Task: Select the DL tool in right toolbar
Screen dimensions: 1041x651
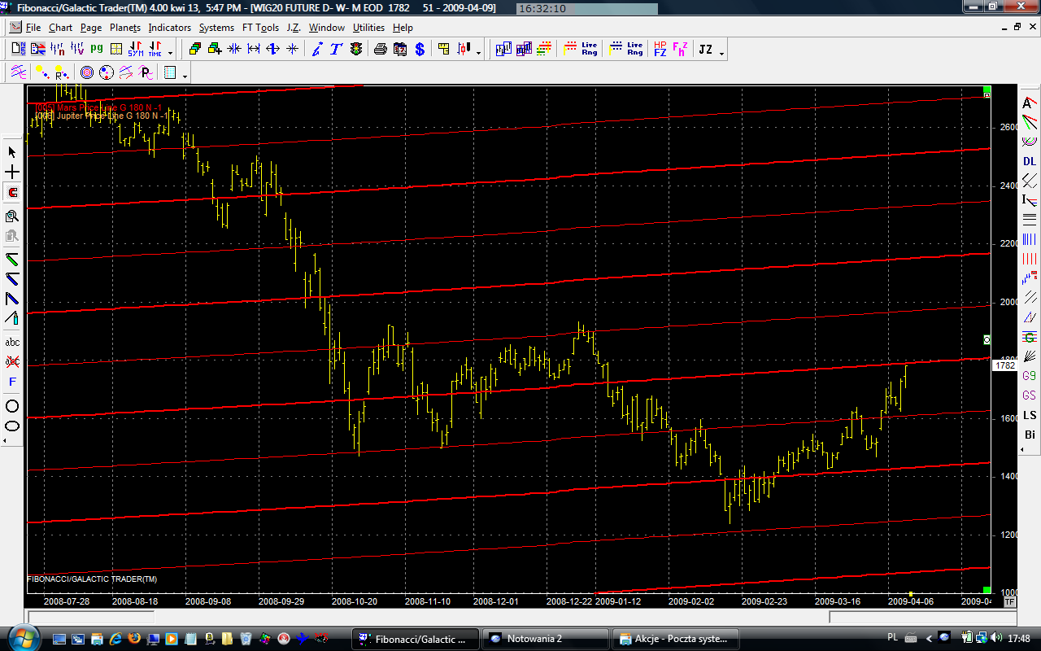Action: [1030, 162]
